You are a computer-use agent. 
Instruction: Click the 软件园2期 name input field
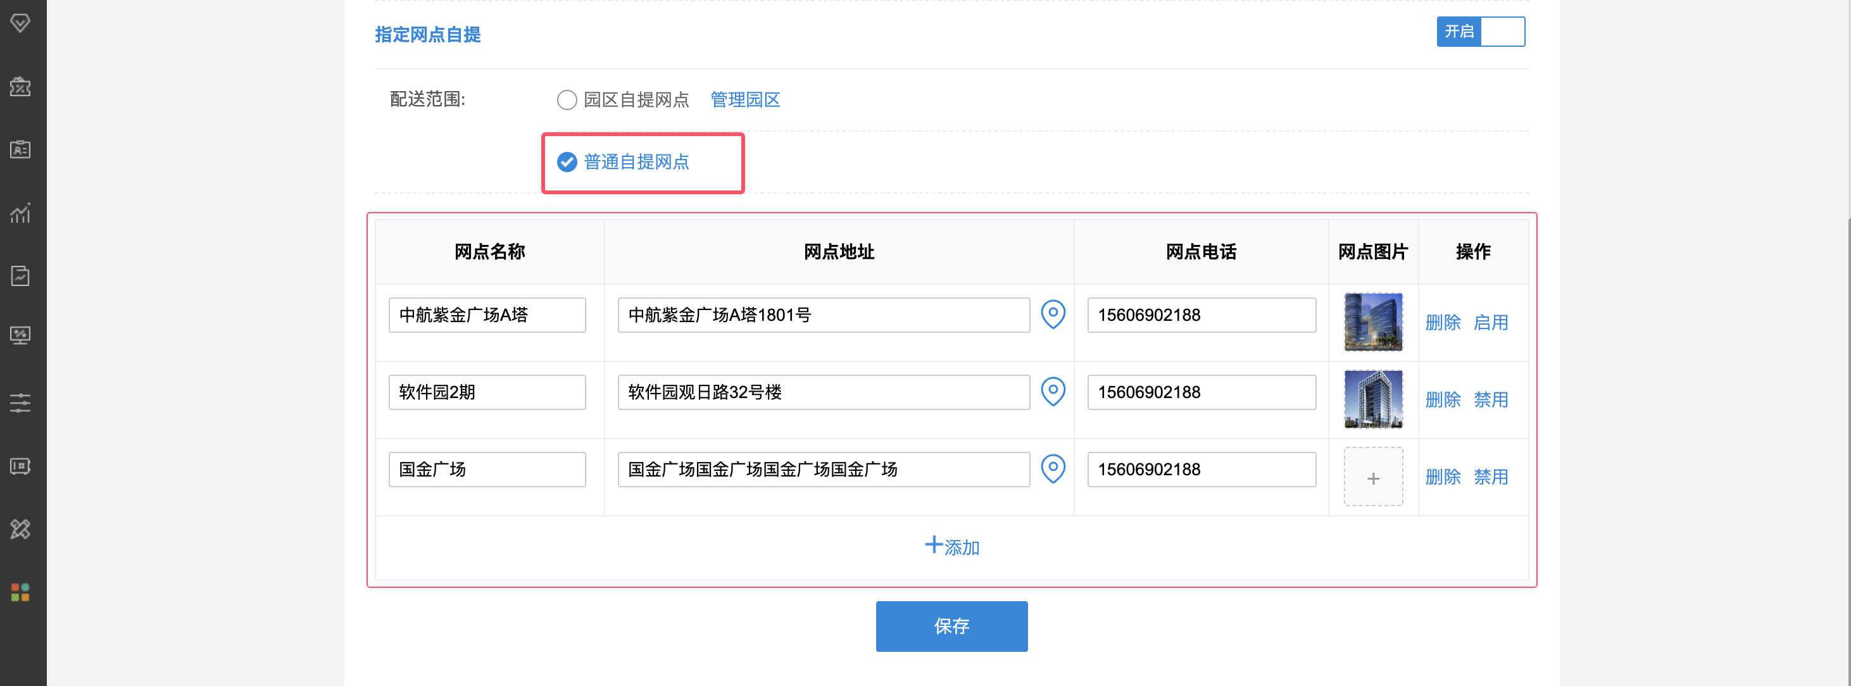tap(487, 392)
